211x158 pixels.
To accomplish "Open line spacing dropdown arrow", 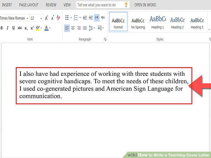I will click(x=94, y=28).
